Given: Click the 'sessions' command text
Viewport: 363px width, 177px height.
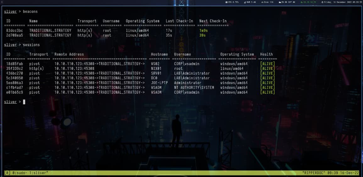Looking at the screenshot, I should (x=31, y=45).
